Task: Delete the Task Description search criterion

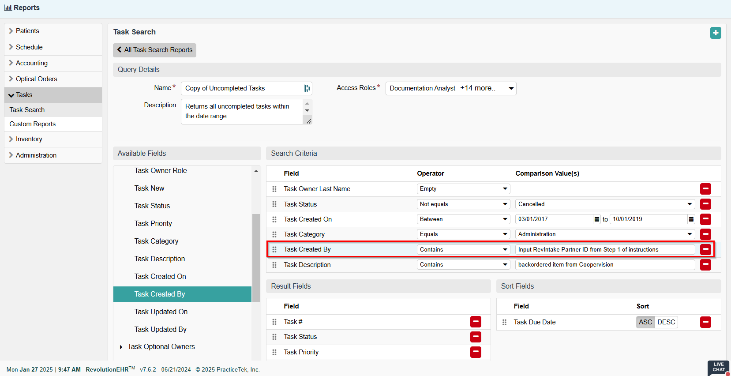Action: (x=705, y=265)
